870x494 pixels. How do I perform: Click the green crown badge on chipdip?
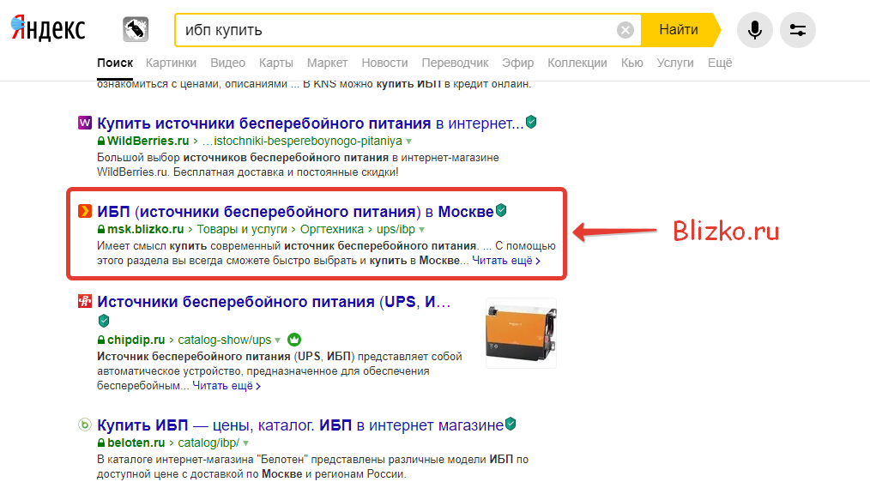coord(294,340)
